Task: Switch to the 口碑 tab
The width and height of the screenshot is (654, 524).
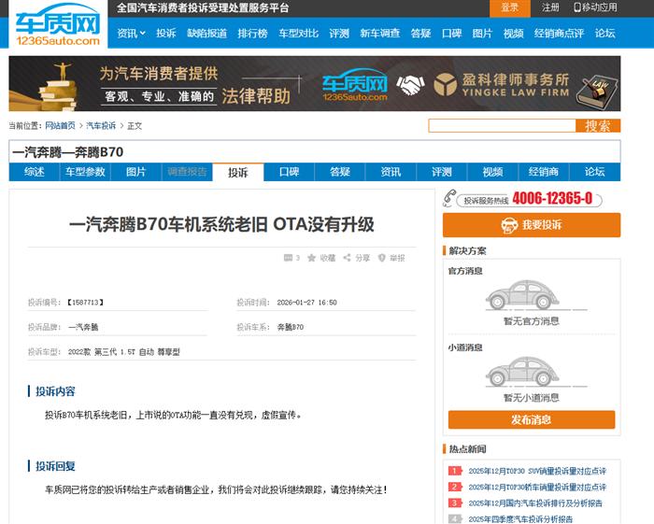Action: point(289,172)
